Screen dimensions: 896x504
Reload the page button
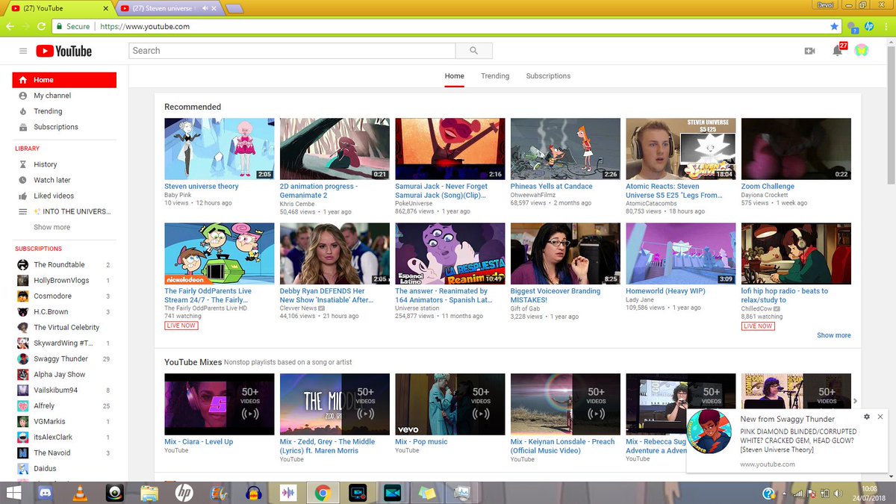pos(43,26)
